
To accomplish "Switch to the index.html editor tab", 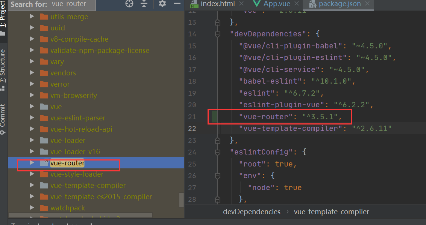I will pyautogui.click(x=218, y=4).
